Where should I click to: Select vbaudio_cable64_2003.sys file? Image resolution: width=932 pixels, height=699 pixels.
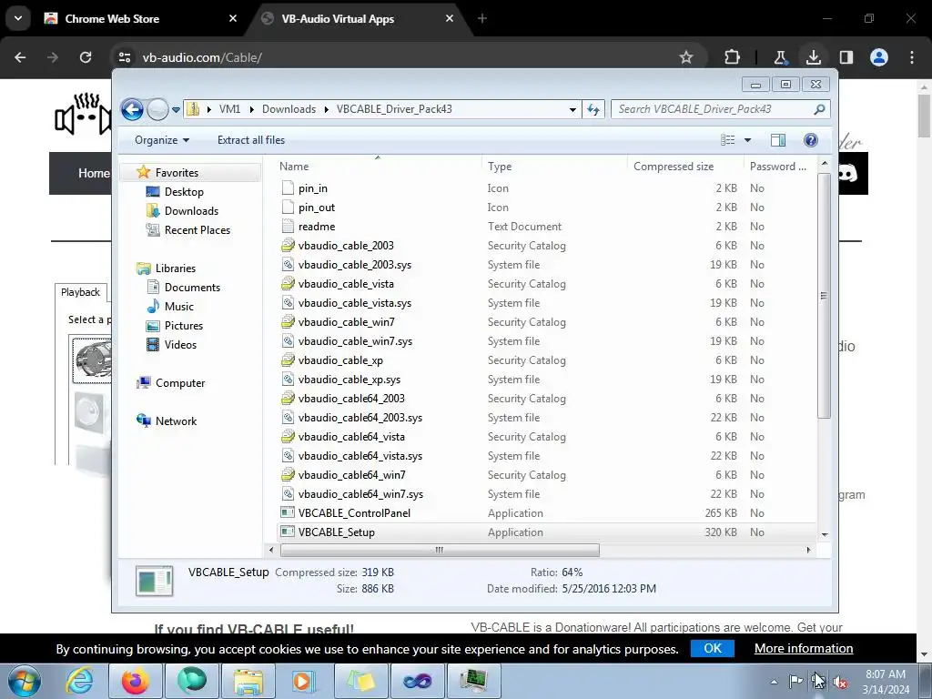click(360, 418)
